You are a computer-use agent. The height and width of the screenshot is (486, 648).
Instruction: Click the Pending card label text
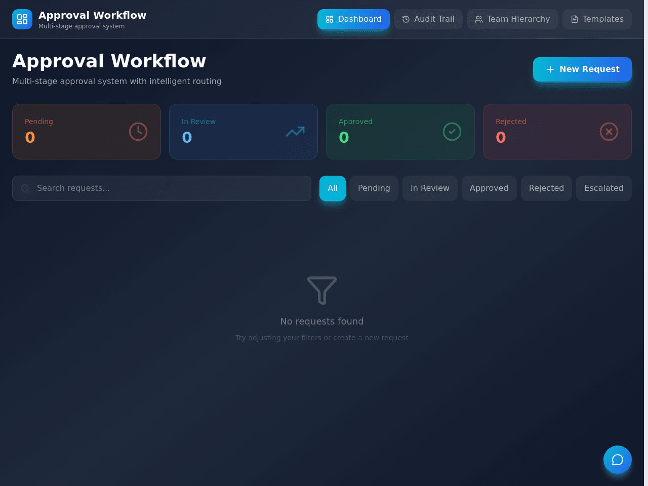tap(39, 121)
